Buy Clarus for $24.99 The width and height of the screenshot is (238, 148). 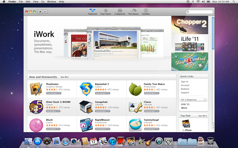tap(150, 111)
